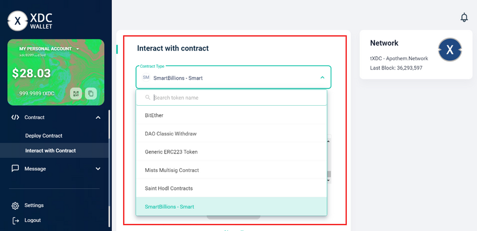Image resolution: width=477 pixels, height=231 pixels.
Task: Select Mists Multisig Contract option
Action: (x=172, y=170)
